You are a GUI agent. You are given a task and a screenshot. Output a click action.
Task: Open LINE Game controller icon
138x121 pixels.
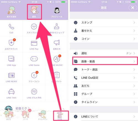34,59
